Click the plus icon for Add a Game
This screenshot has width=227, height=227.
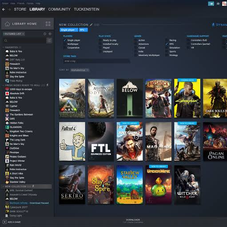[4, 222]
